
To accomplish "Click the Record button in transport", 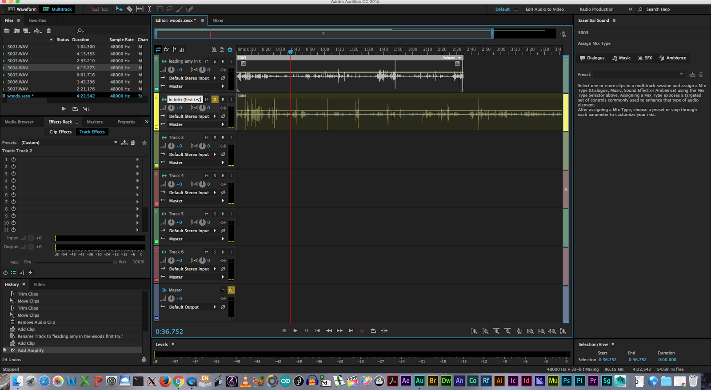I will pos(362,330).
